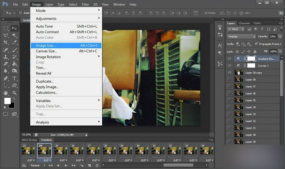Screen dimensions: 285x169
Task: Pick the Eyedropper tool
Action: 14,43
